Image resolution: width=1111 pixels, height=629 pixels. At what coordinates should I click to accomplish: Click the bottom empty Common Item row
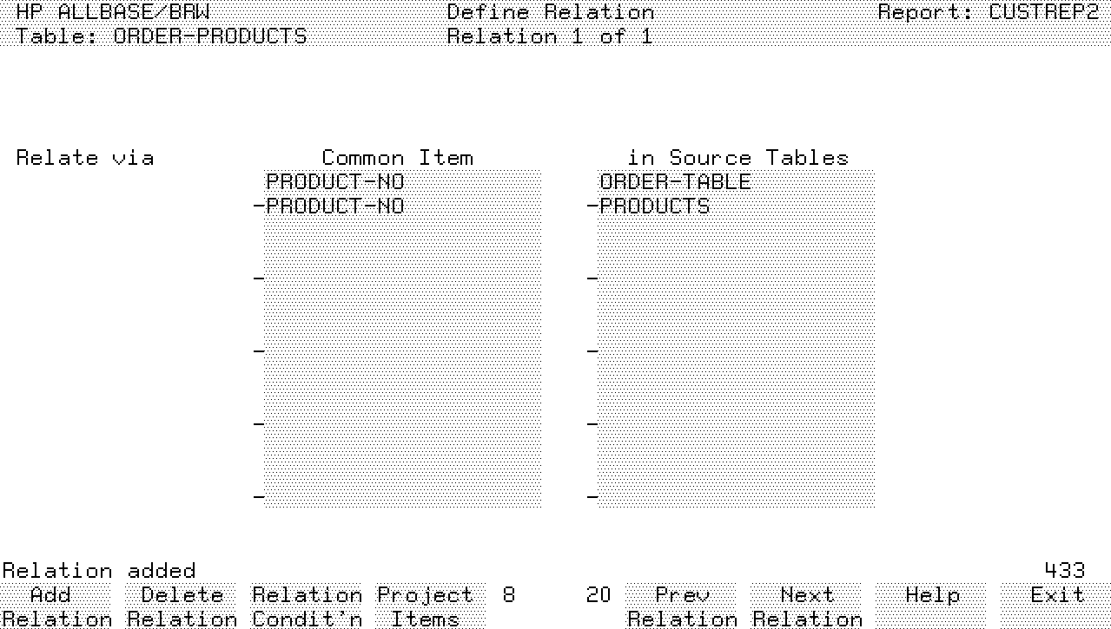[x=402, y=496]
